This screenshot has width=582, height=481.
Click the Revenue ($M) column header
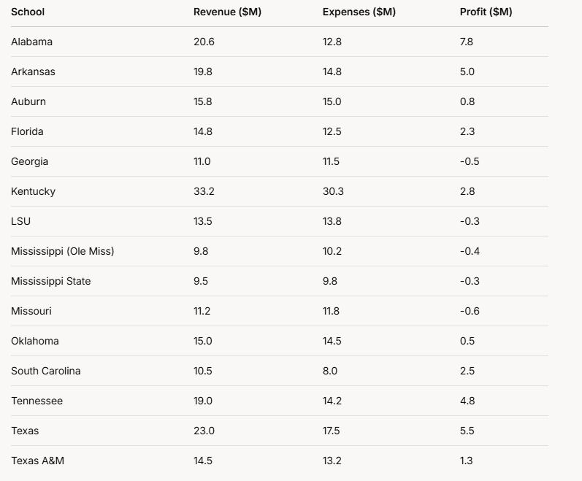227,12
